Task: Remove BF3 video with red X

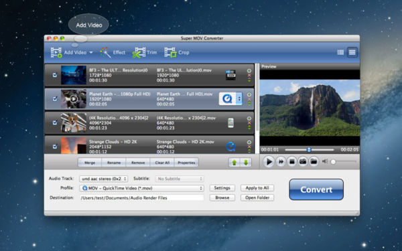Action: [x=249, y=76]
